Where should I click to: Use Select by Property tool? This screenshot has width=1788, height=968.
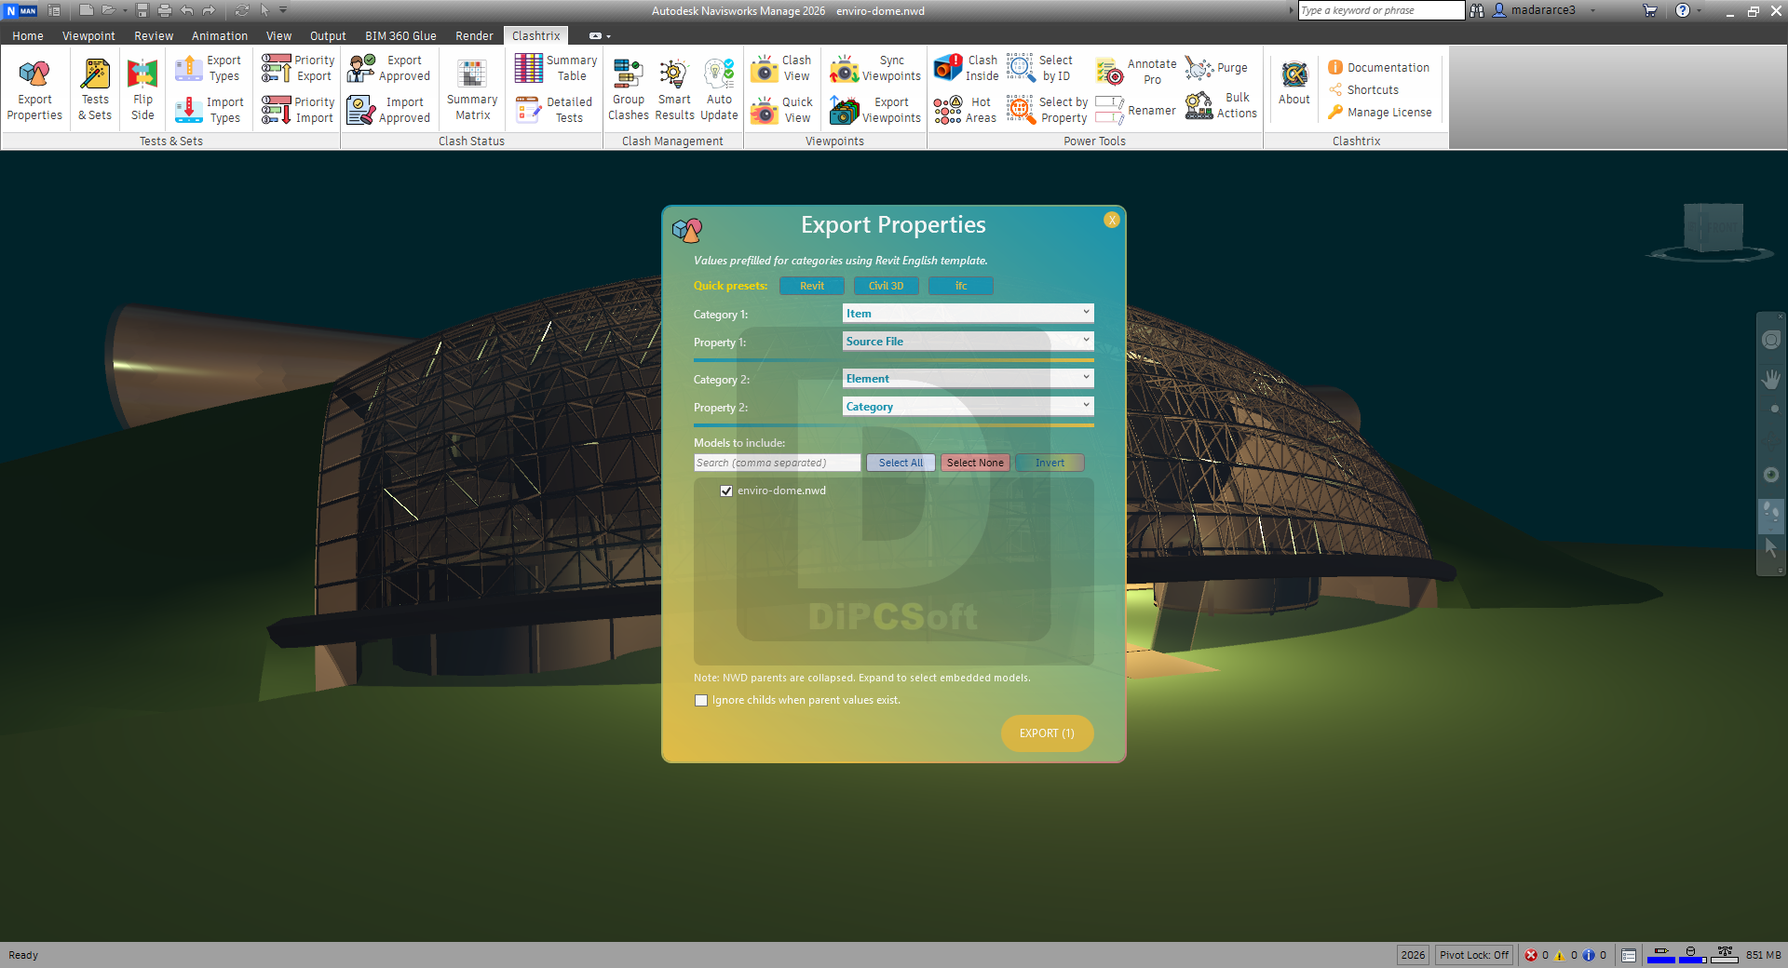pos(1048,111)
